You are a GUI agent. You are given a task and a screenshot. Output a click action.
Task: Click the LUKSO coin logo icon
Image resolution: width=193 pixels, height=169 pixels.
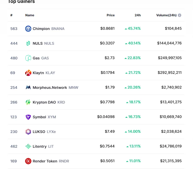[28, 132]
